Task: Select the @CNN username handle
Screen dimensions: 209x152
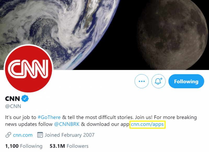Action: tap(13, 106)
